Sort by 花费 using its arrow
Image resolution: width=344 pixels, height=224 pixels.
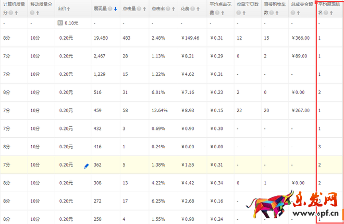197,9
